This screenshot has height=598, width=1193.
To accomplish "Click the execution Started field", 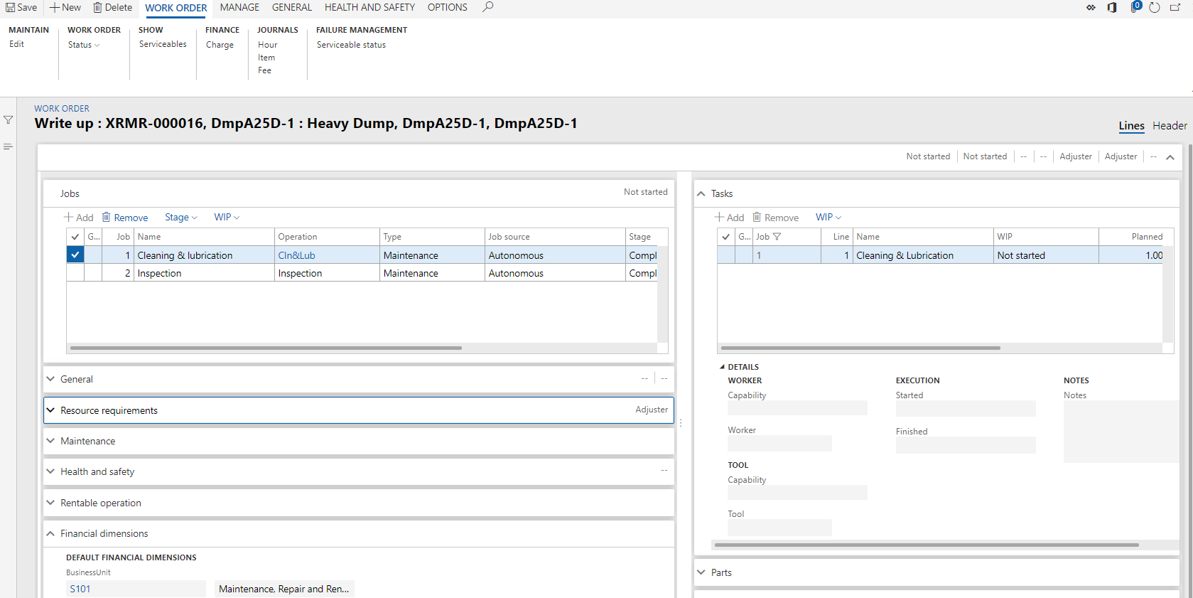I will pyautogui.click(x=966, y=408).
